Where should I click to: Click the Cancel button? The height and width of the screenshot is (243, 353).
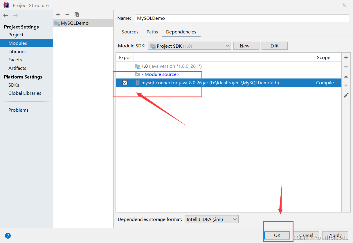point(306,235)
